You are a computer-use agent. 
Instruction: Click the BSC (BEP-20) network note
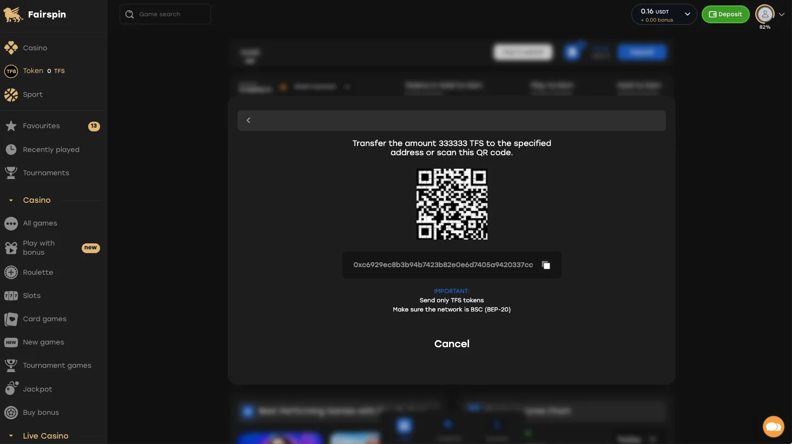click(452, 309)
